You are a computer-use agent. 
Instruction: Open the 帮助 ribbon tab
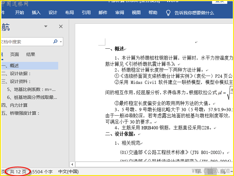pos(153,13)
